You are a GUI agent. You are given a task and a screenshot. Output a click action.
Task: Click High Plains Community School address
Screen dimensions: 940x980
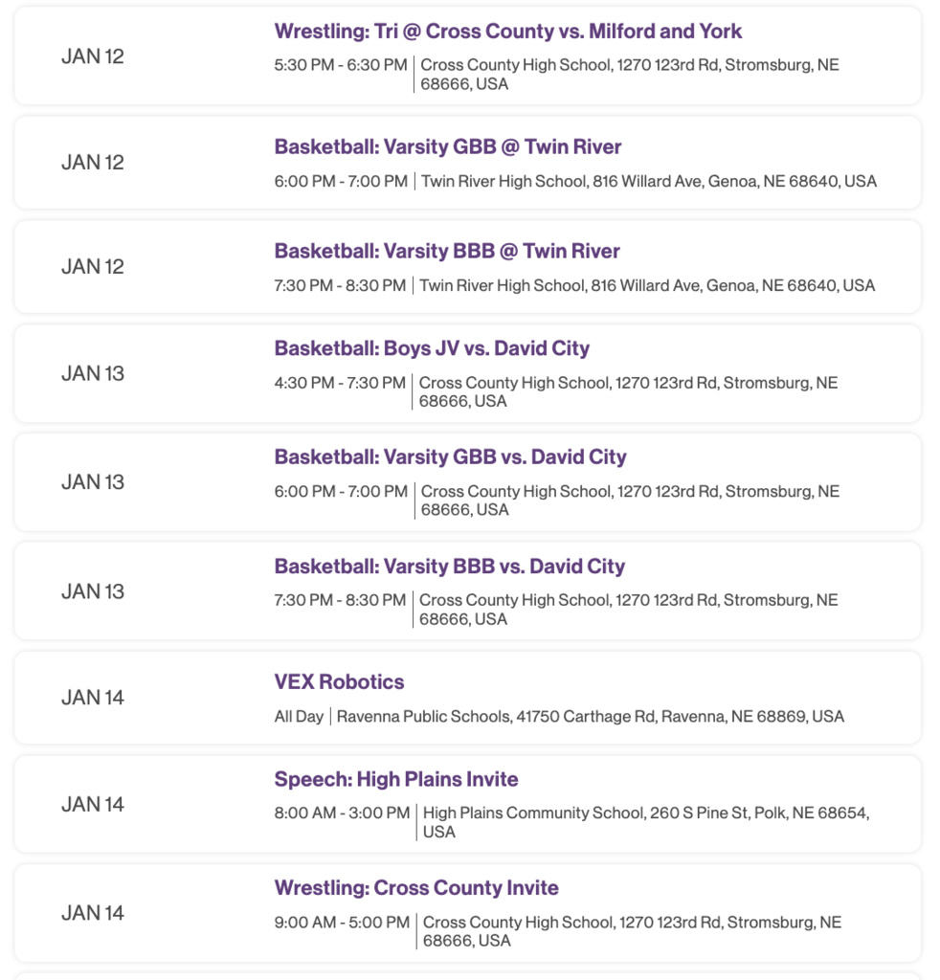(645, 822)
